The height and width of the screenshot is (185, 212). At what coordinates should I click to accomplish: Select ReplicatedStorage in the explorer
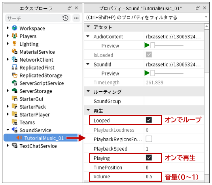coord(41,75)
